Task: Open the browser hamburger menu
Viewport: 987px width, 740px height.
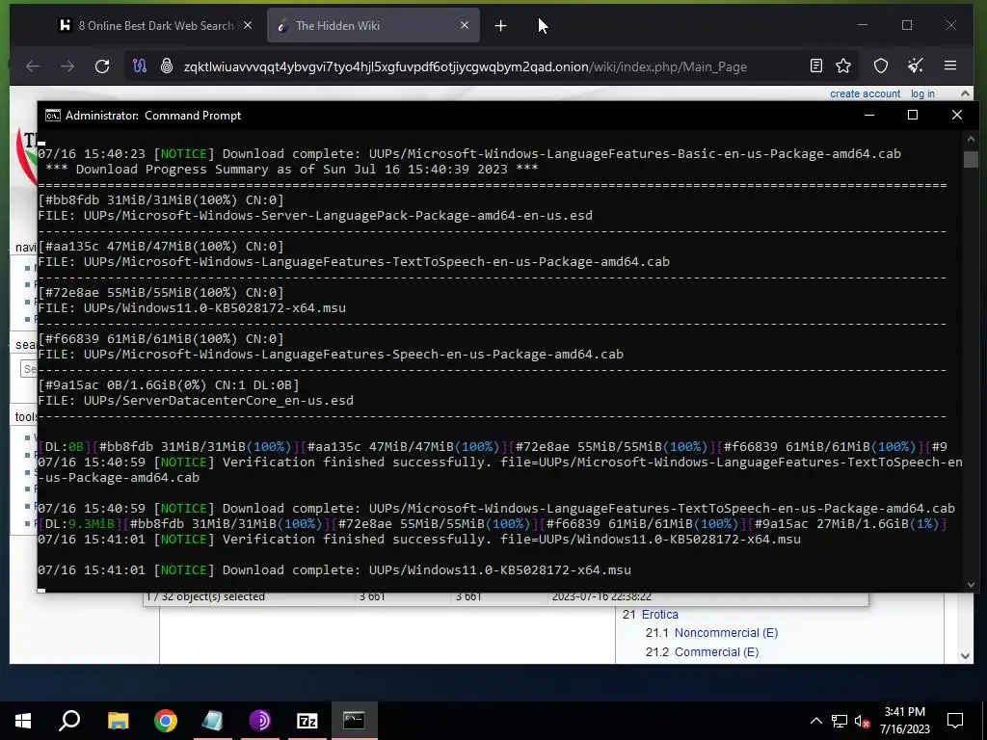Action: click(950, 66)
